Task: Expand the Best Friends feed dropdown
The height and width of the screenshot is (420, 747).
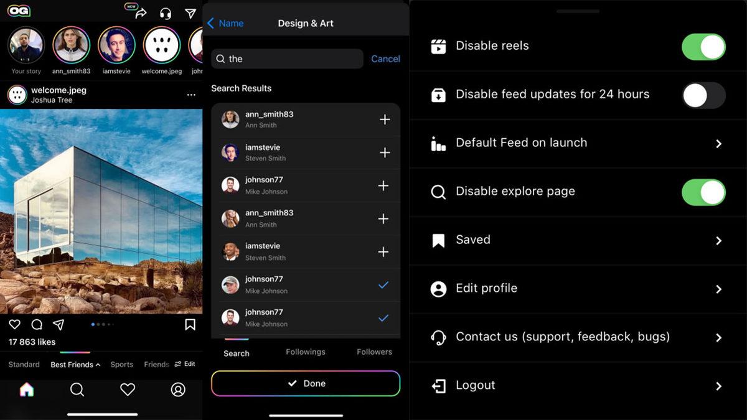Action: [x=75, y=365]
